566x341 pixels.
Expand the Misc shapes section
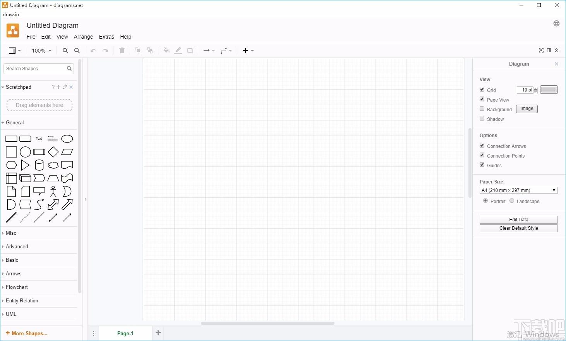39,233
